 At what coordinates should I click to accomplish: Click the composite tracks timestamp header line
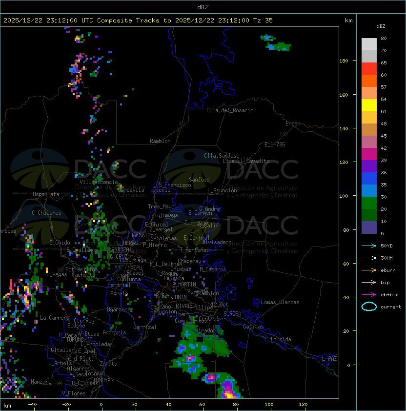[x=138, y=21]
